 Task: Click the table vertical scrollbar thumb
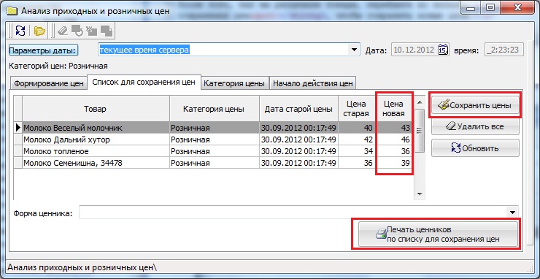point(419,131)
